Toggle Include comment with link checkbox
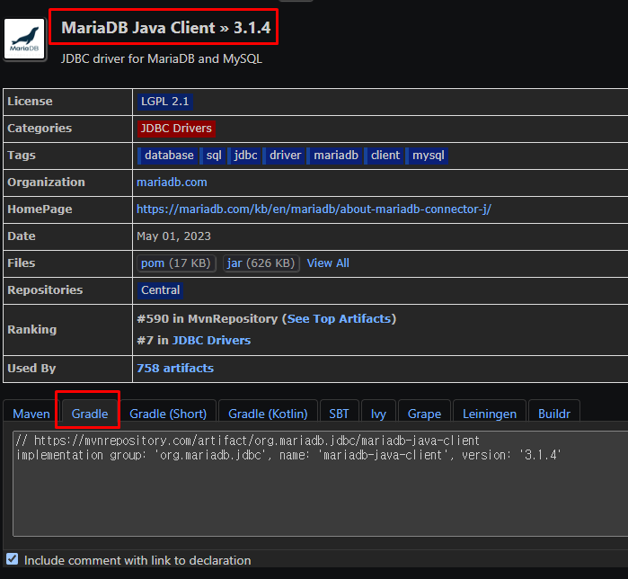Screen dimensions: 628x579 click(12, 559)
